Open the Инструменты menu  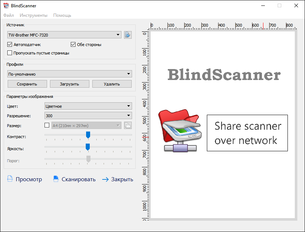click(x=34, y=15)
